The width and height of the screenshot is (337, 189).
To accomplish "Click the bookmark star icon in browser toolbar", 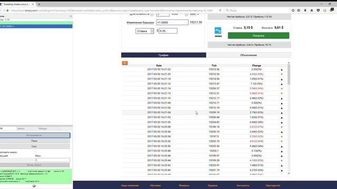I will (x=293, y=10).
